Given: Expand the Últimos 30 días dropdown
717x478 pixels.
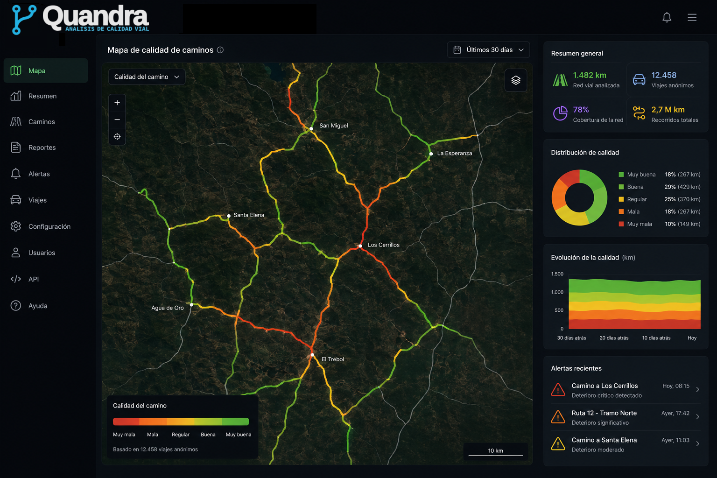Looking at the screenshot, I should coord(488,50).
